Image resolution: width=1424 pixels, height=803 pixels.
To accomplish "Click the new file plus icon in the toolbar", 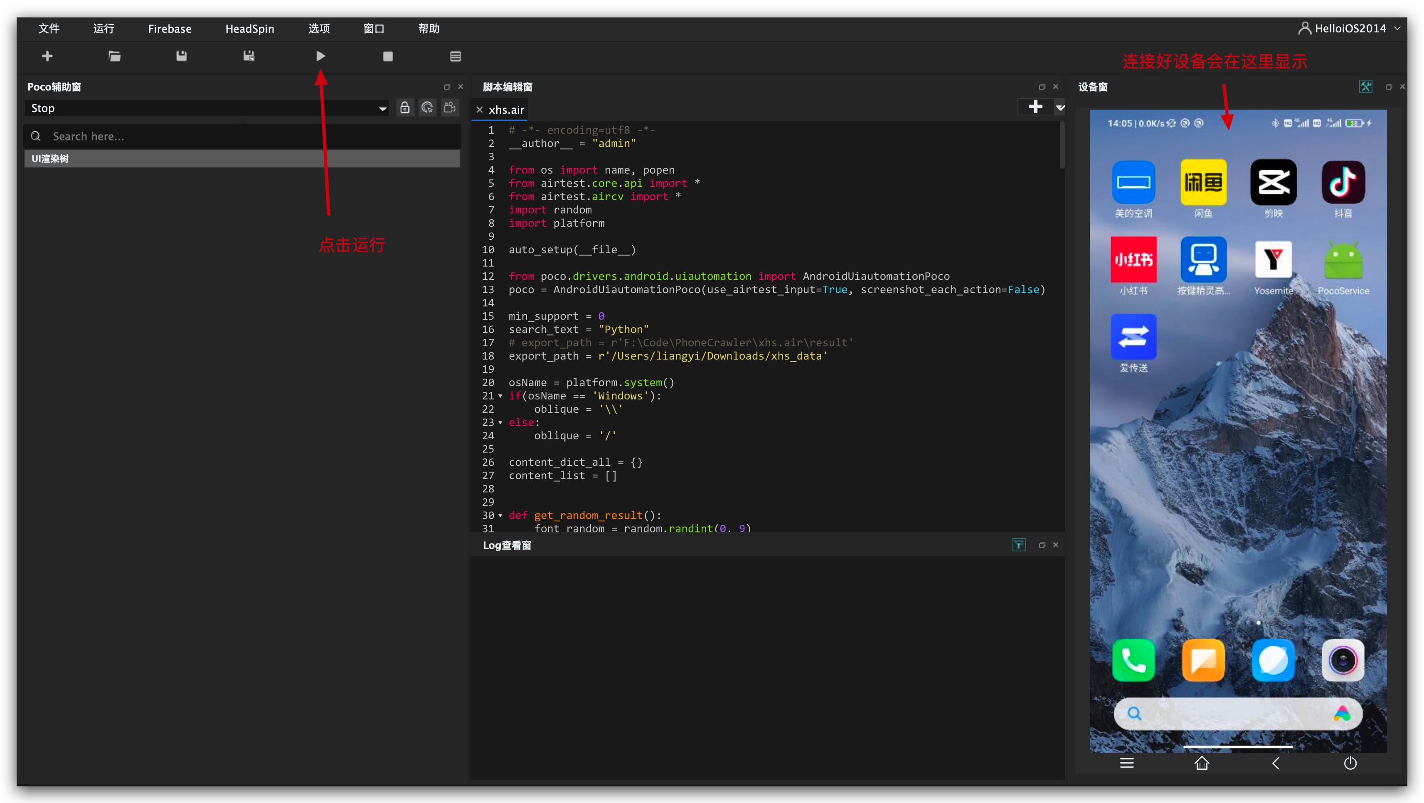I will pyautogui.click(x=47, y=56).
